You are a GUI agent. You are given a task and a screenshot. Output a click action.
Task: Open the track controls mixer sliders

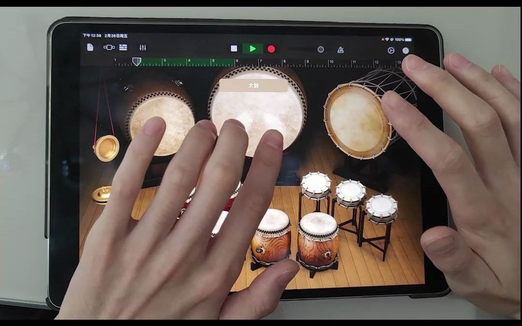[x=143, y=48]
